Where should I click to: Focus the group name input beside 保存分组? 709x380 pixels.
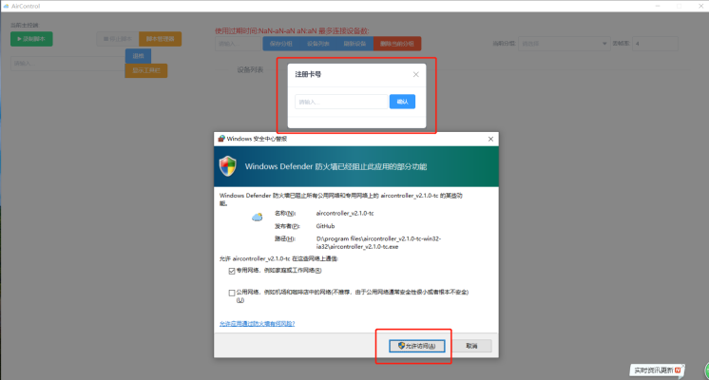point(239,44)
